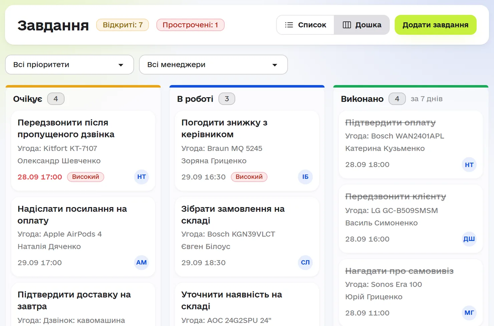Screen dimensions: 494x326
Task: Filter by the Прострочені: 1 badge
Action: click(x=190, y=25)
